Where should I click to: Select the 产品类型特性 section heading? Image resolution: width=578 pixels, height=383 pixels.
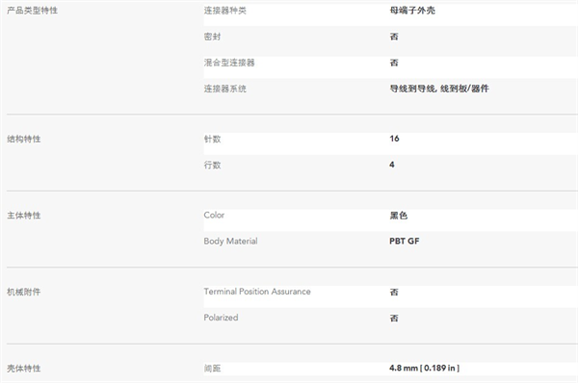[32, 11]
